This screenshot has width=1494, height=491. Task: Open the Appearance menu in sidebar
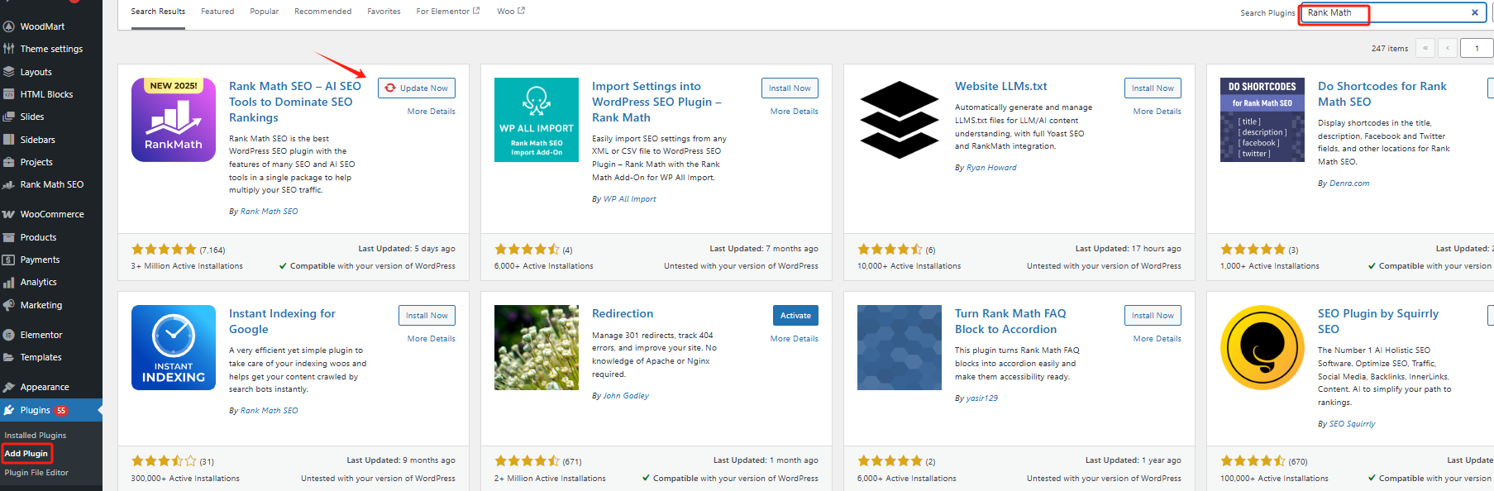45,387
